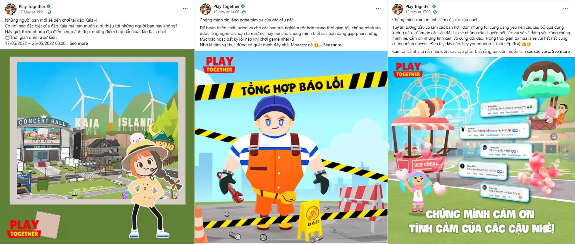
Task: Expand the bug report post with See more
Action: 332,45
